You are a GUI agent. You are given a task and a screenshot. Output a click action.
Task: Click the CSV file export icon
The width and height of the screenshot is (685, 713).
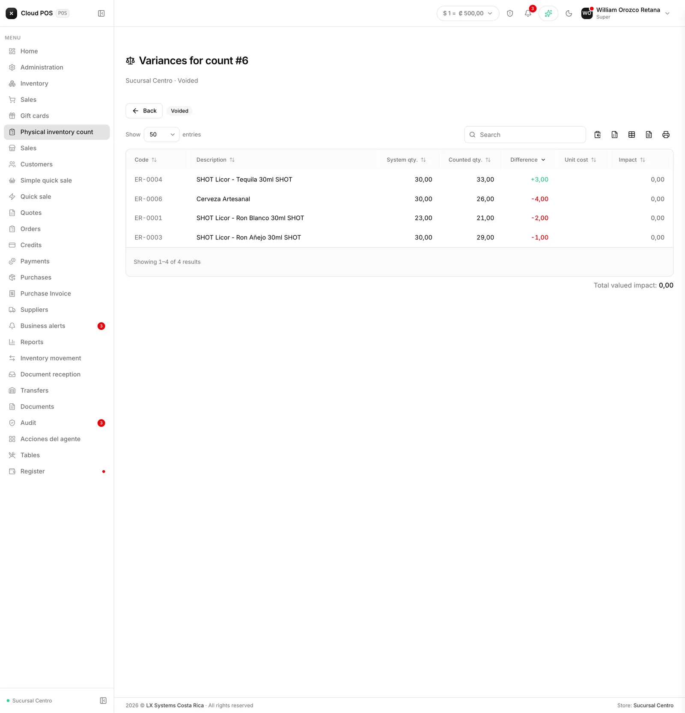614,135
